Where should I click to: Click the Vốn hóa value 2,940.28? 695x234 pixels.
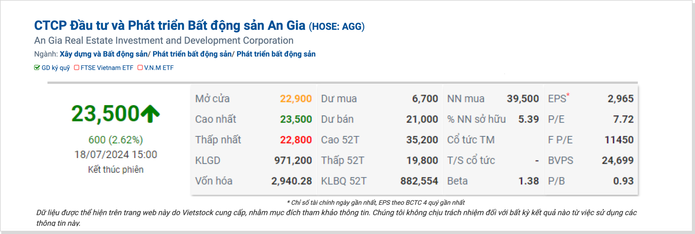point(291,181)
